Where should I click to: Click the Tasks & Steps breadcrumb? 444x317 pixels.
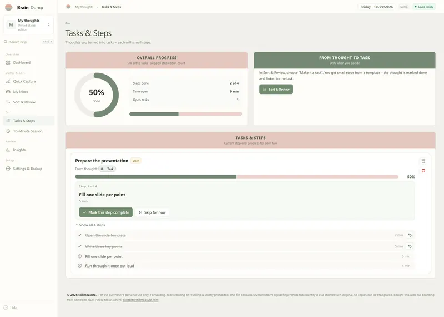pyautogui.click(x=111, y=7)
